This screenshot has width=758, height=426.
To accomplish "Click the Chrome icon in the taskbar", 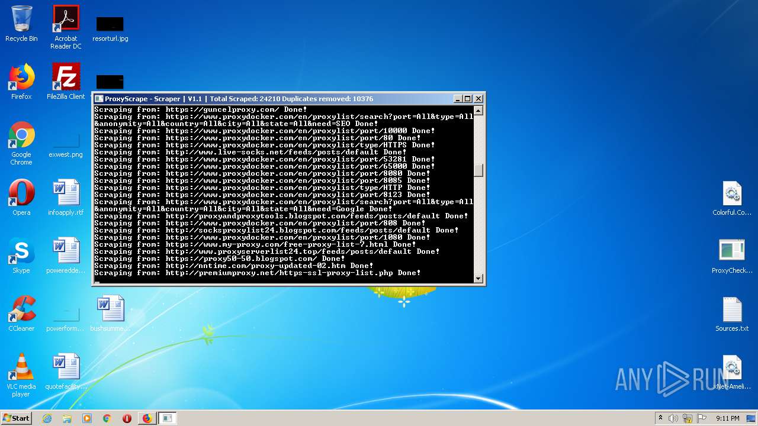I will pos(107,418).
